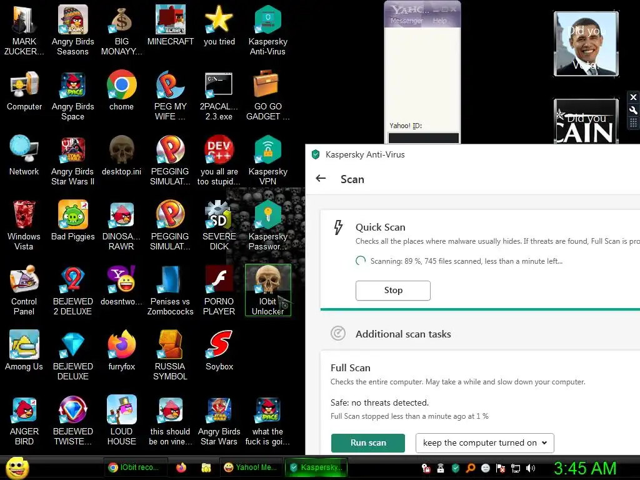
Task: Click the Kaspersky taskbar button
Action: [x=316, y=467]
